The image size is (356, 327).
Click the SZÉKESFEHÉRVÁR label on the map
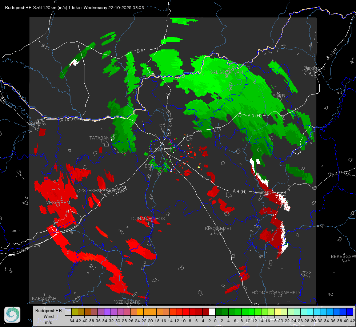click(x=103, y=191)
